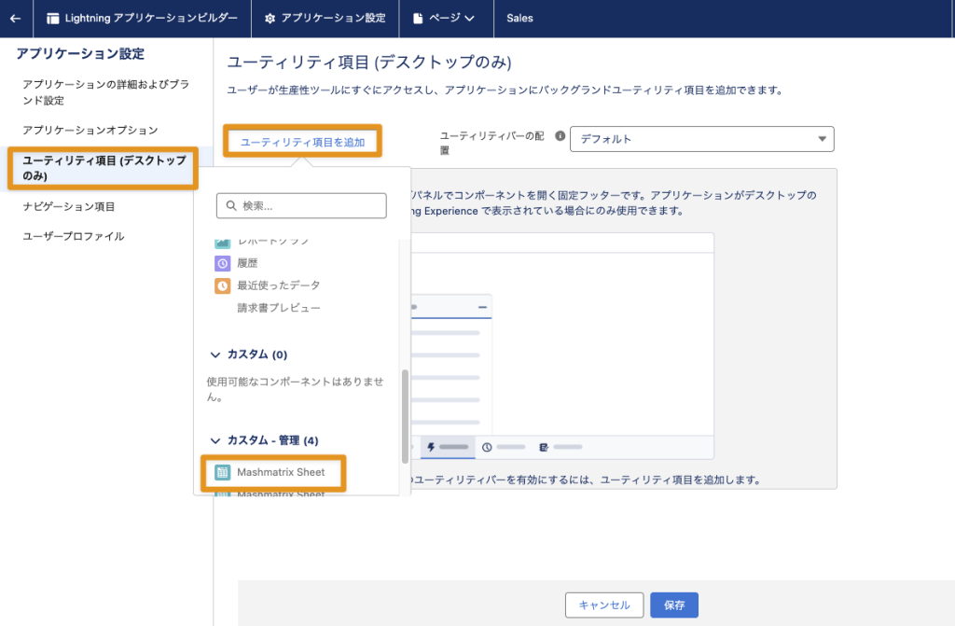Click the Mashmatrix Sheet component icon
Image resolution: width=955 pixels, height=626 pixels.
pos(222,473)
